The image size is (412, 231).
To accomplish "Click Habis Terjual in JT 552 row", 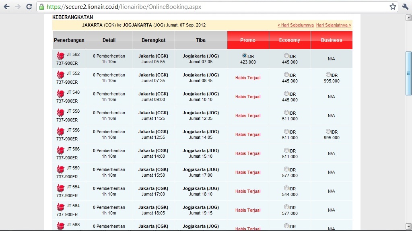I will pos(248,78).
